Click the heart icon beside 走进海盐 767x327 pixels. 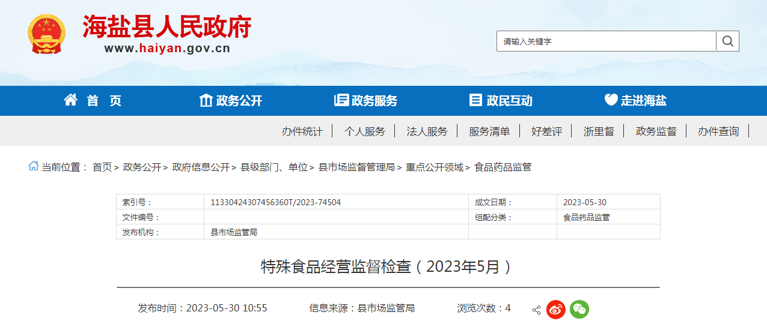[611, 100]
